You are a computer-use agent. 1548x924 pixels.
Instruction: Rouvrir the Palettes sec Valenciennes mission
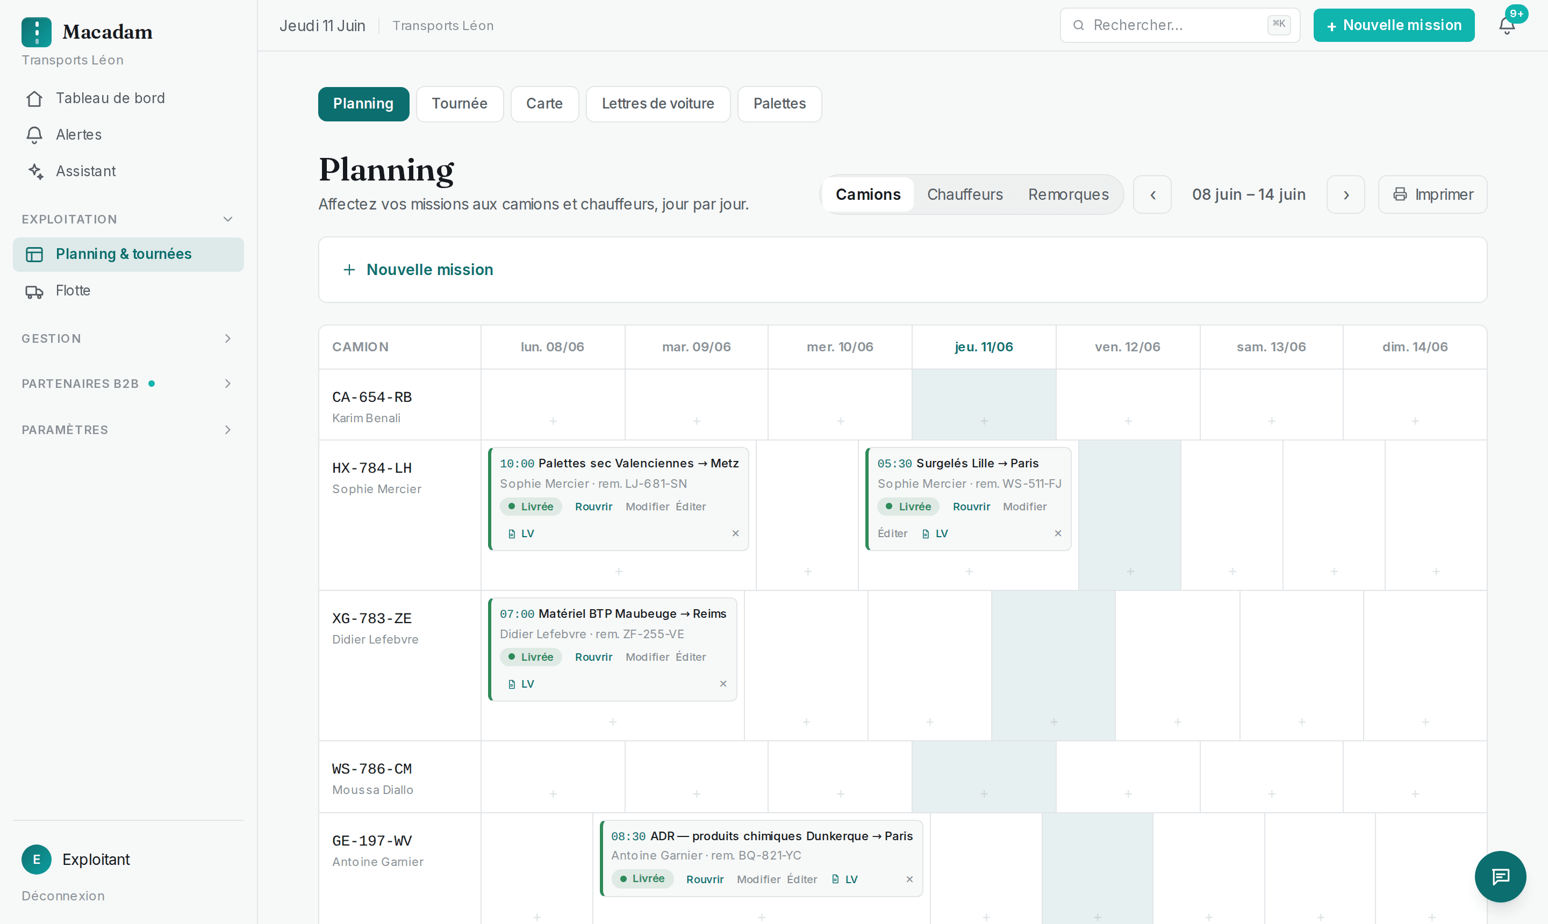(593, 507)
